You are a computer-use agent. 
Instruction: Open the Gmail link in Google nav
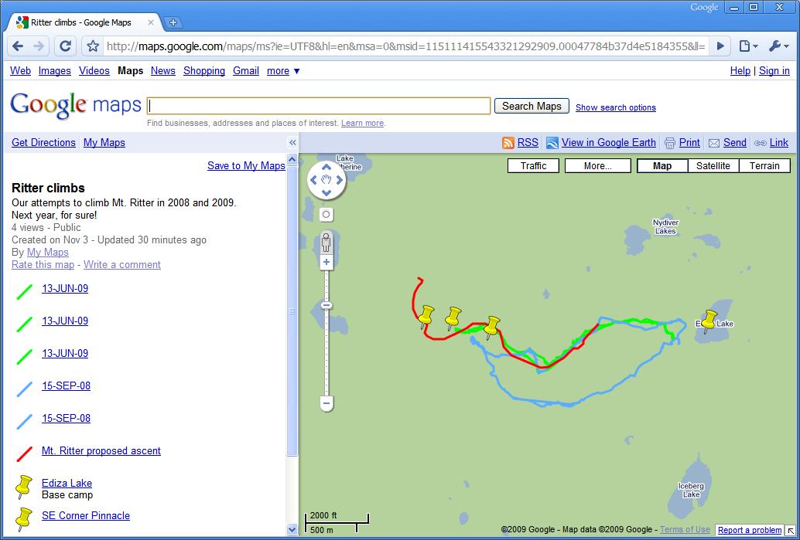246,71
